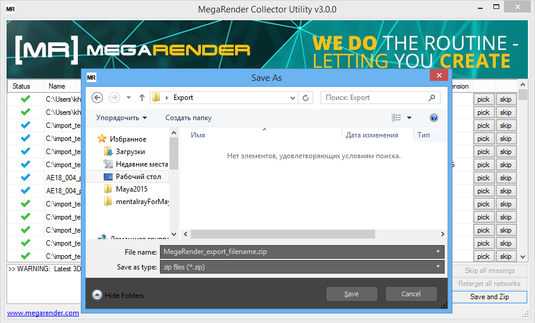This screenshot has height=323, width=535.
Task: Refresh the Export folder view
Action: (306, 98)
